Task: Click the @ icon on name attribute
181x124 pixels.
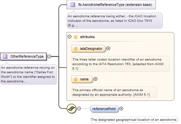Action: pyautogui.click(x=76, y=79)
